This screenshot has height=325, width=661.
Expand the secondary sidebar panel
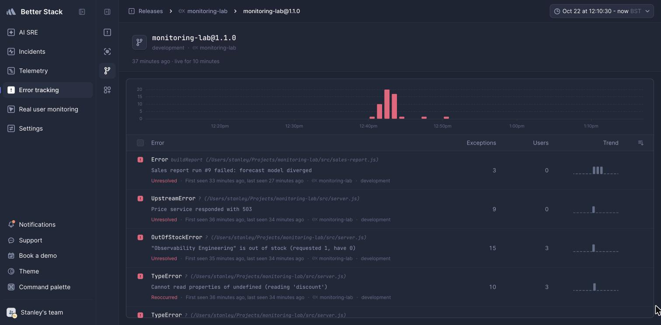tap(107, 12)
